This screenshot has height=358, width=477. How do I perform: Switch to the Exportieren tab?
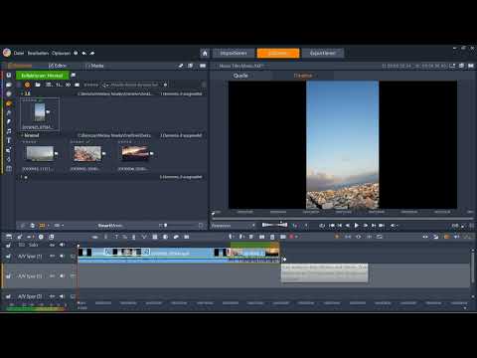click(323, 53)
